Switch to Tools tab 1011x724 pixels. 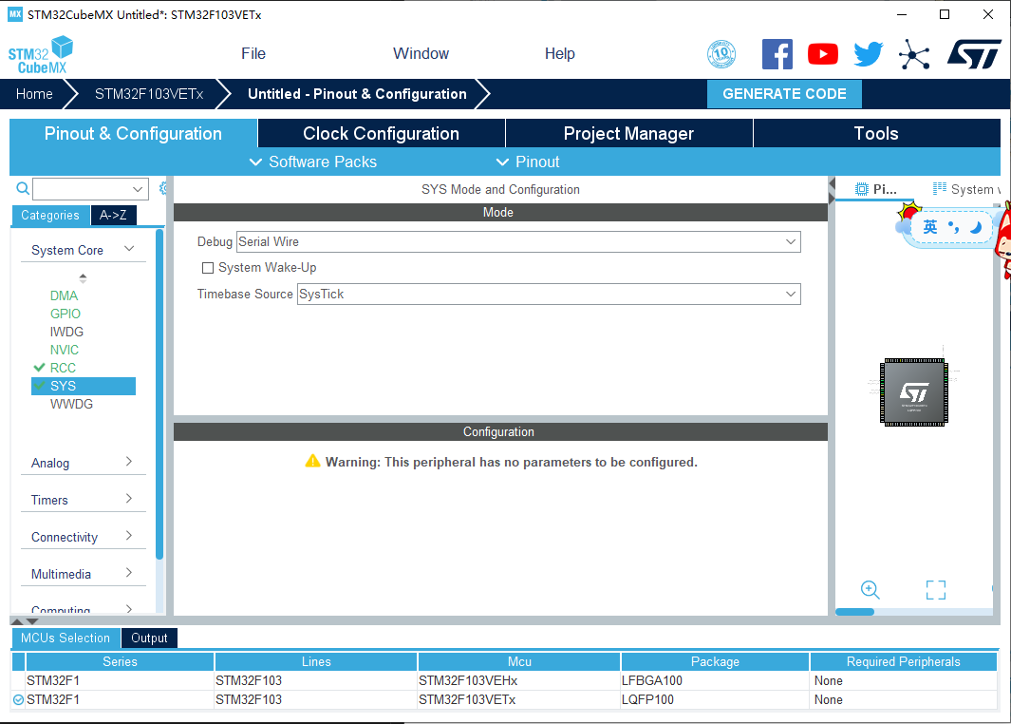click(x=876, y=134)
